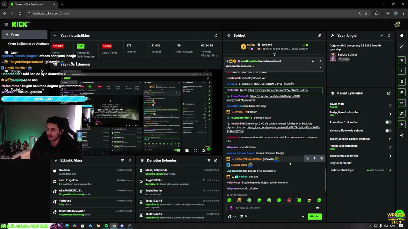The height and width of the screenshot is (229, 408).
Task: Pop out the Yayın bilgisi panel
Action: pyautogui.click(x=389, y=36)
